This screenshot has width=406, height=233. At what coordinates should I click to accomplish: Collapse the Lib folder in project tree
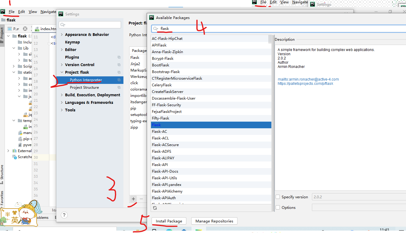[x=14, y=48]
